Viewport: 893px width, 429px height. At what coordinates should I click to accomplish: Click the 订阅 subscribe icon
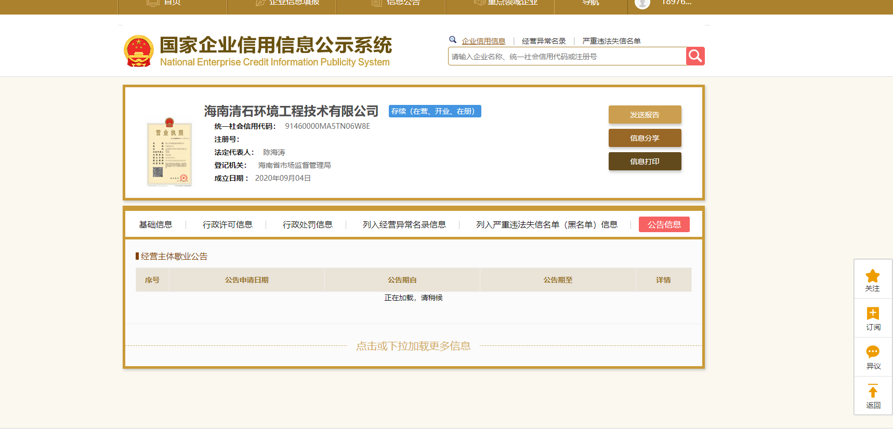click(872, 314)
